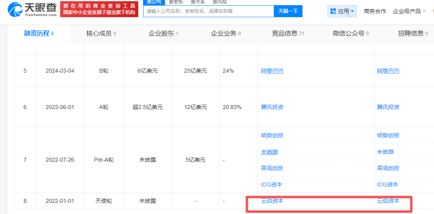Image resolution: width=434 pixels, height=214 pixels.
Task: Select the Pre-A轮 round cell
Action: tap(104, 160)
